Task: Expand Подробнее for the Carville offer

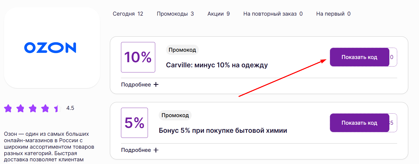Action: (x=136, y=84)
